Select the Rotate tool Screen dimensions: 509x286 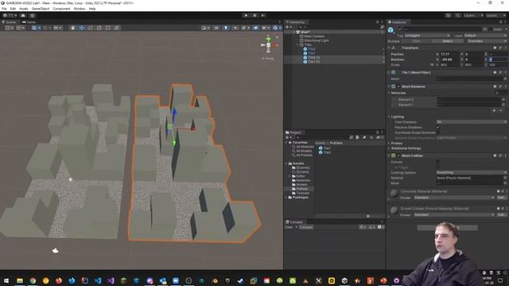[90, 28]
